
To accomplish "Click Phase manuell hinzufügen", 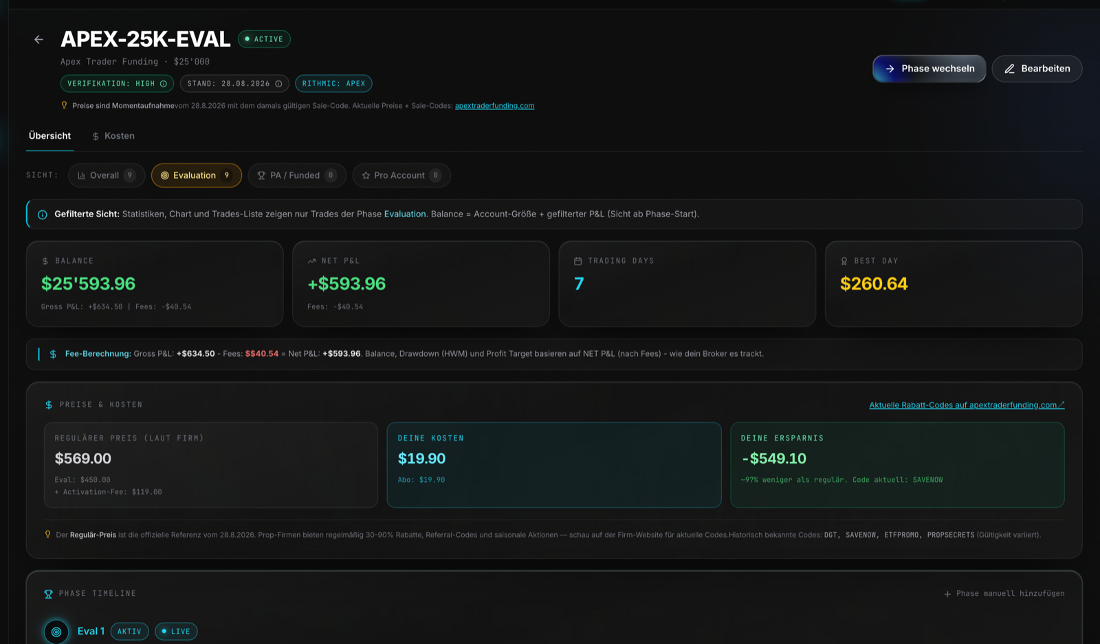I will click(1004, 594).
